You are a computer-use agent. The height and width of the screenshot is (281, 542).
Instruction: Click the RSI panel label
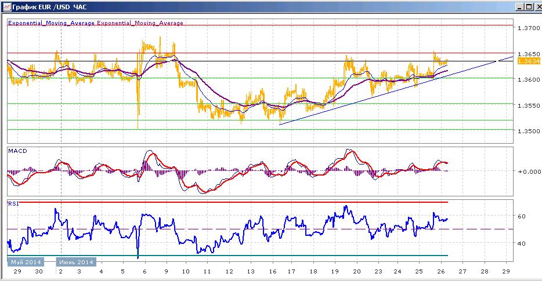13,204
